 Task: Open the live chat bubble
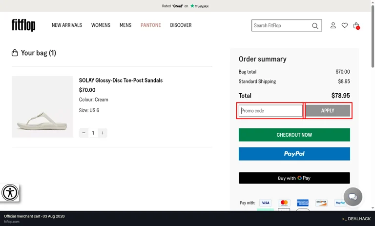(353, 197)
